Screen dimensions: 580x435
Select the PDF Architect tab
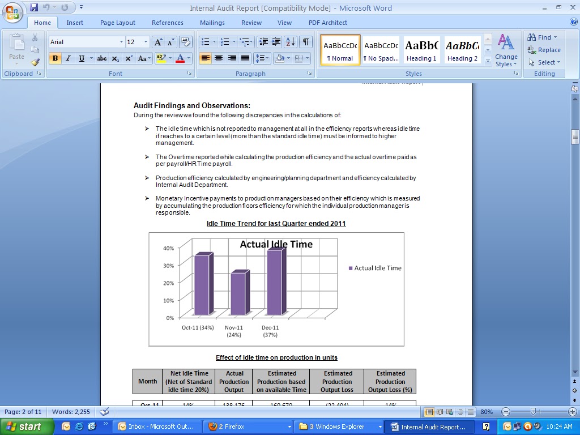(328, 23)
